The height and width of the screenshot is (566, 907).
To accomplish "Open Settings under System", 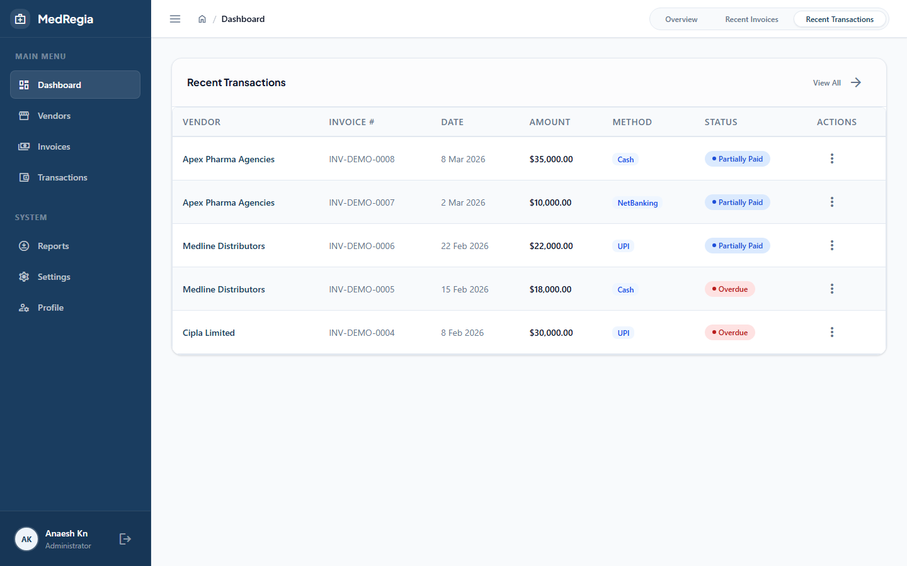I will coord(75,277).
